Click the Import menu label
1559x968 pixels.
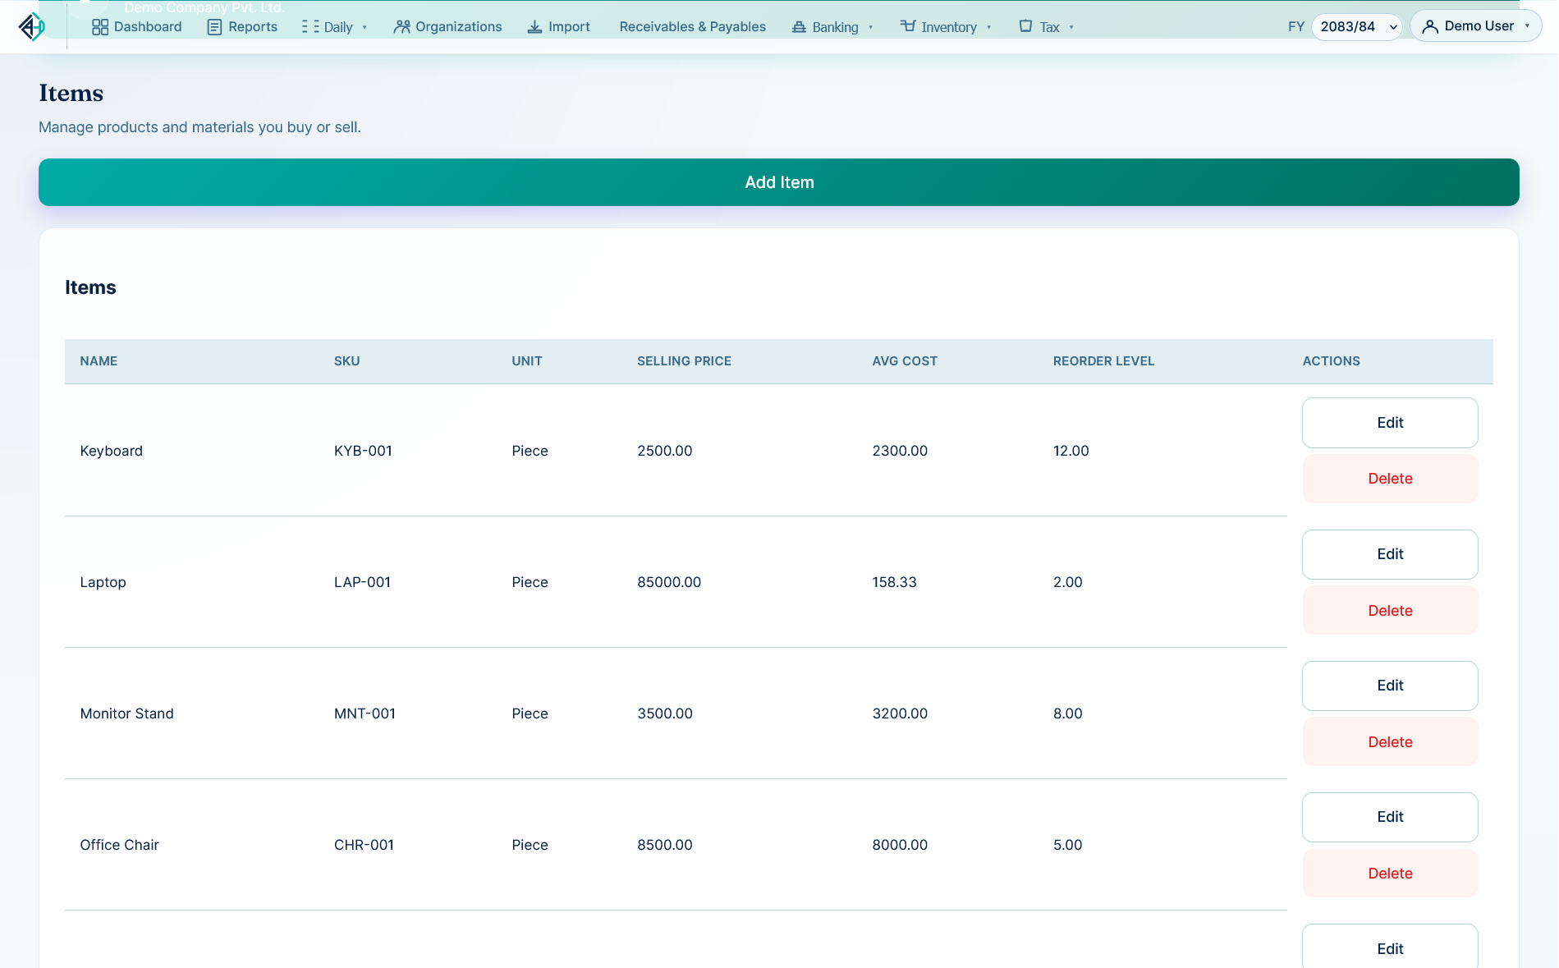tap(569, 27)
